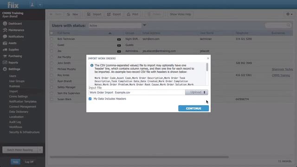Click the info icon in import dialog
Screen dimensions: 297x167
click(92, 65)
